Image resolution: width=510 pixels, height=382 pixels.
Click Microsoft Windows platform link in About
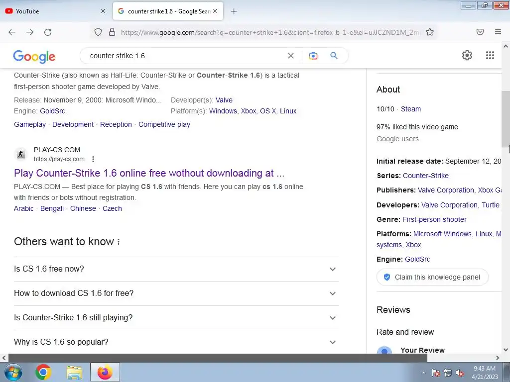point(442,234)
